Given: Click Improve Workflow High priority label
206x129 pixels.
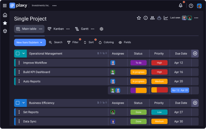Looking at the screenshot, I should [x=159, y=63].
